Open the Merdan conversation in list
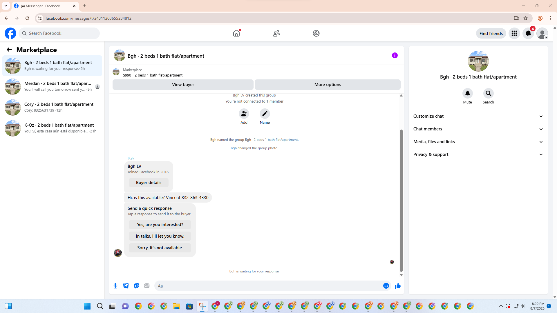557x313 pixels. (x=52, y=87)
